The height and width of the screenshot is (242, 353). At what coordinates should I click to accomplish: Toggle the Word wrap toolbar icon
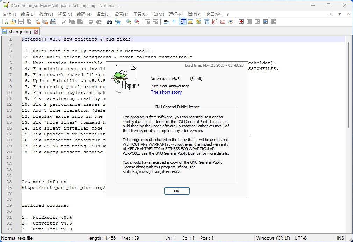click(166, 22)
